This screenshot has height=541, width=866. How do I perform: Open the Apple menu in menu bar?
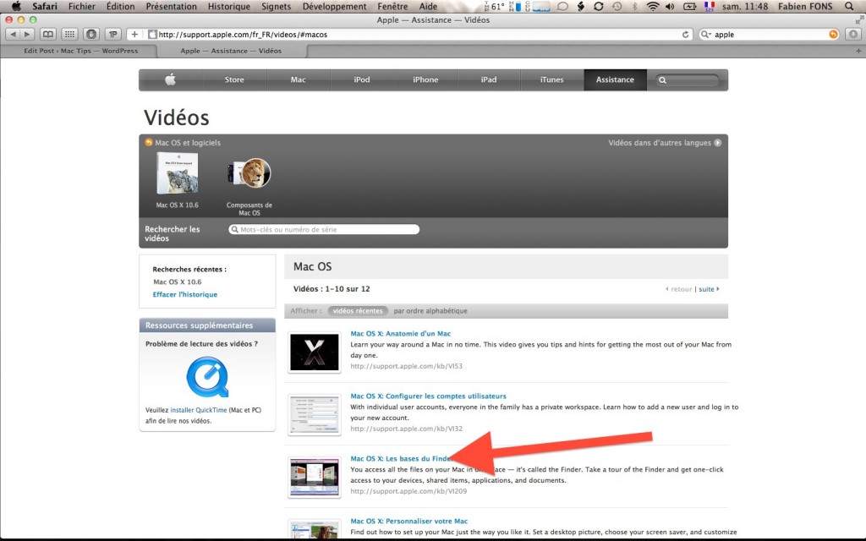click(17, 7)
